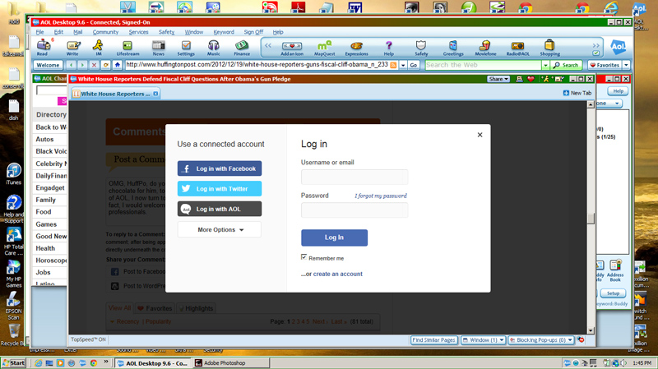
Task: Click the I forgot my password link
Action: 381,196
